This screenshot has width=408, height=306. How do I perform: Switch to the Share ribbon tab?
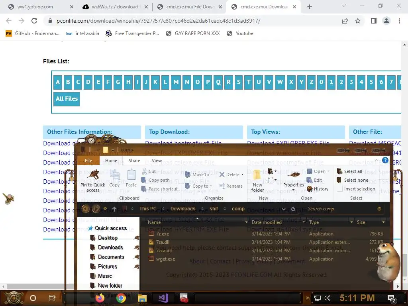[x=134, y=161]
